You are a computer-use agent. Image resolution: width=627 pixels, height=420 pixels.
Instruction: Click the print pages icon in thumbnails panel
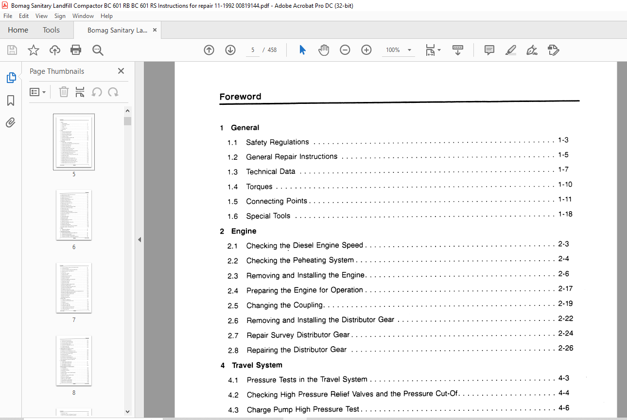80,92
